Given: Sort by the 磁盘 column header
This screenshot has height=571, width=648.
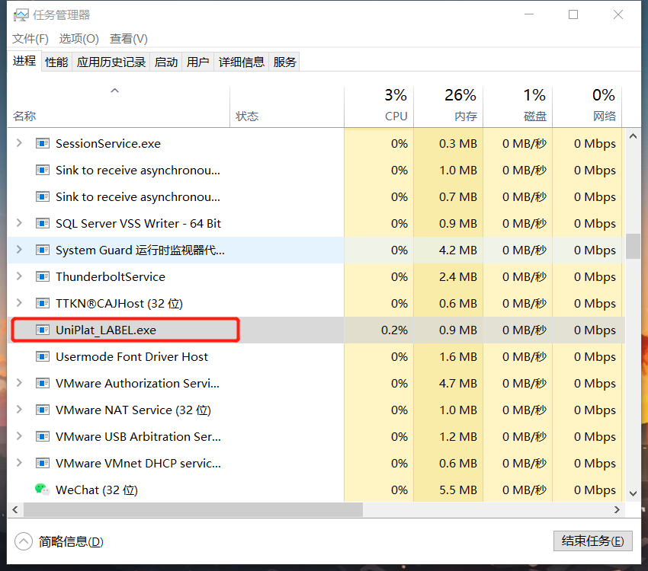Looking at the screenshot, I should (x=518, y=107).
